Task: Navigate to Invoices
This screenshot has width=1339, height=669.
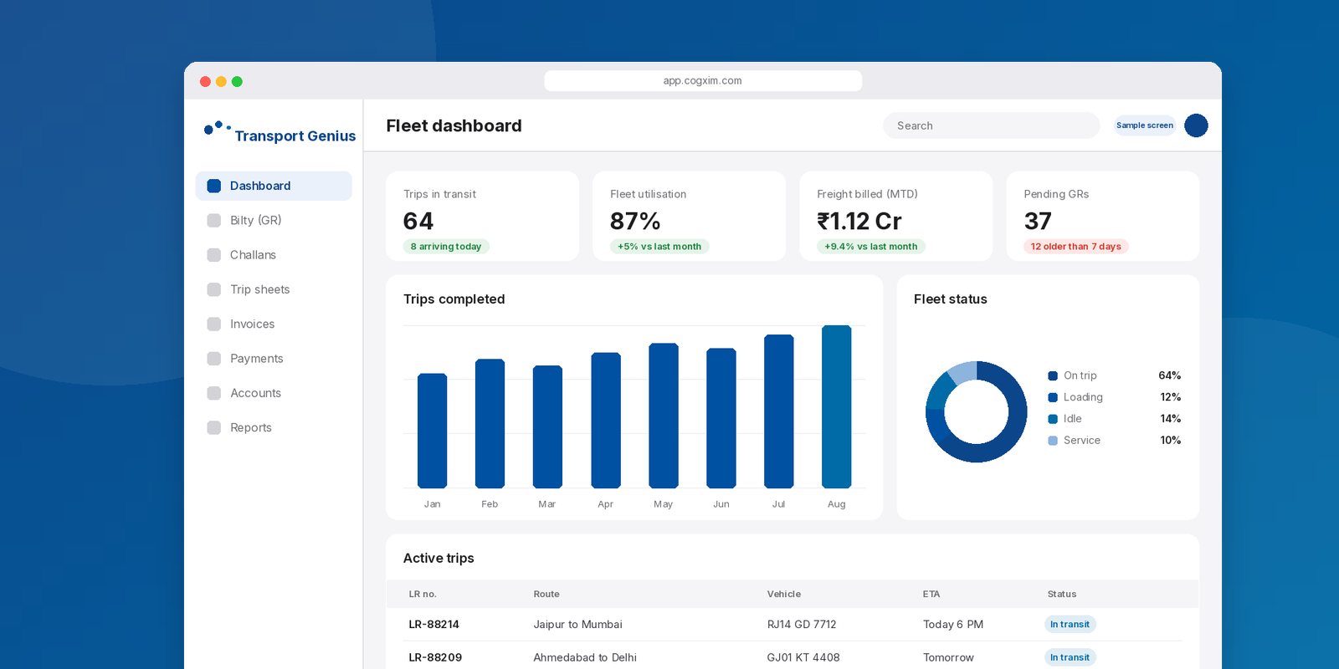Action: pos(274,324)
